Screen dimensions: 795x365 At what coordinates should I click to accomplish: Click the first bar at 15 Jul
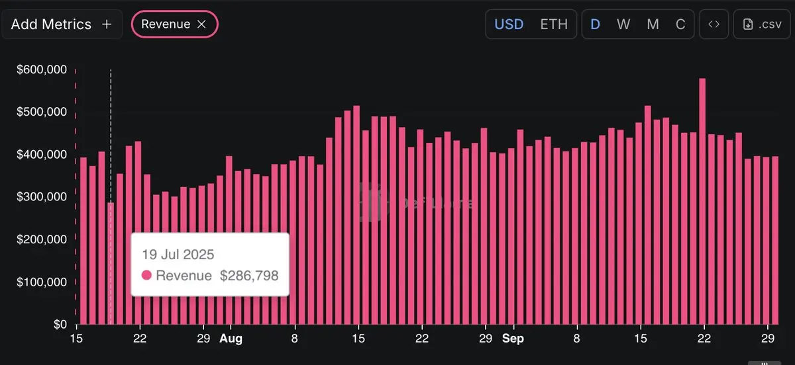point(83,241)
